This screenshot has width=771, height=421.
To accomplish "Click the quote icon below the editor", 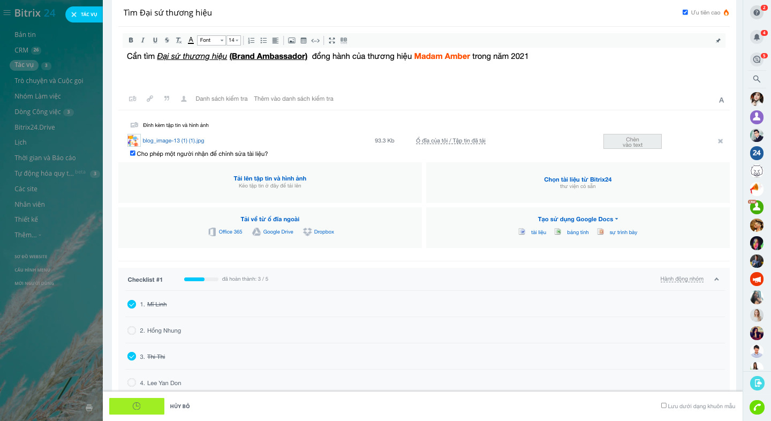I will pyautogui.click(x=167, y=99).
